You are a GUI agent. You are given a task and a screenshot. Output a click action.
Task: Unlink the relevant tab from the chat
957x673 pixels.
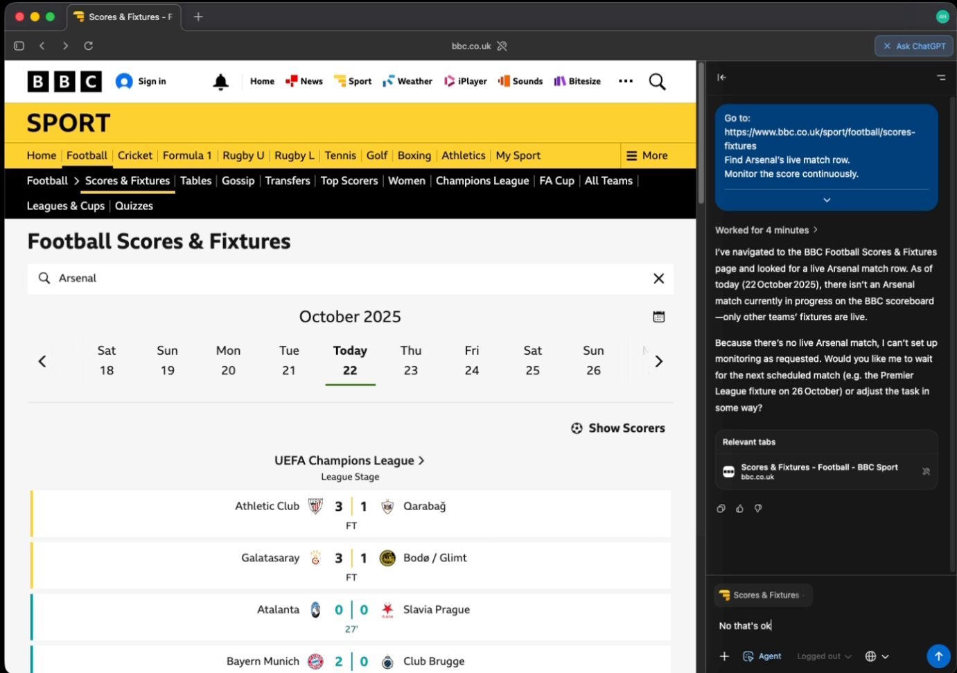coord(926,471)
